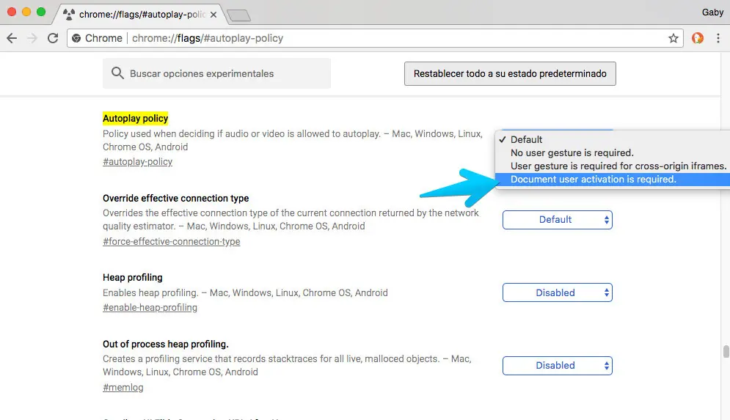Select User gesture required for cross-origin iframes
730x420 pixels.
[612, 166]
